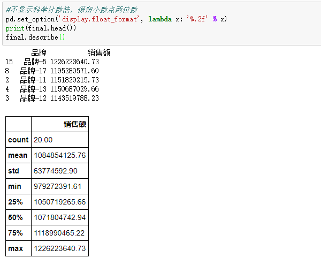Click the Chinese comment line in code cell

[x=72, y=10]
